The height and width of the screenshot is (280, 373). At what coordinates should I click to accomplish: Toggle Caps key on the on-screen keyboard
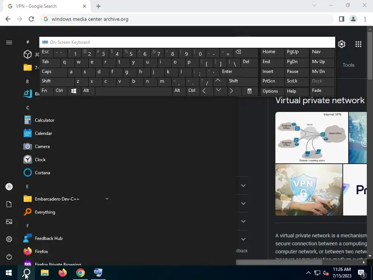53,72
